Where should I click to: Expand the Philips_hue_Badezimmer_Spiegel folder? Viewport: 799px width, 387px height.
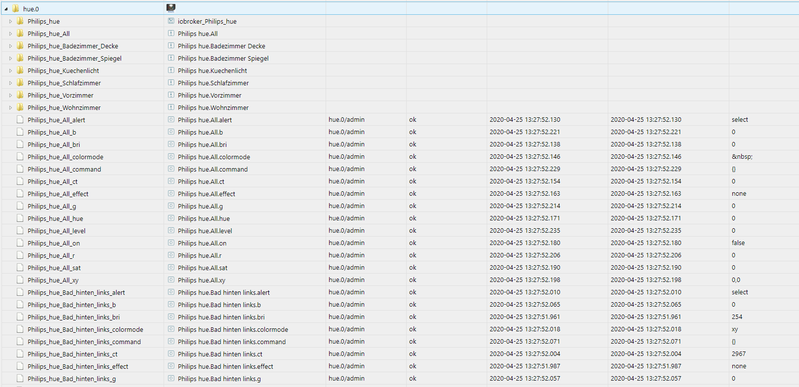(10, 58)
